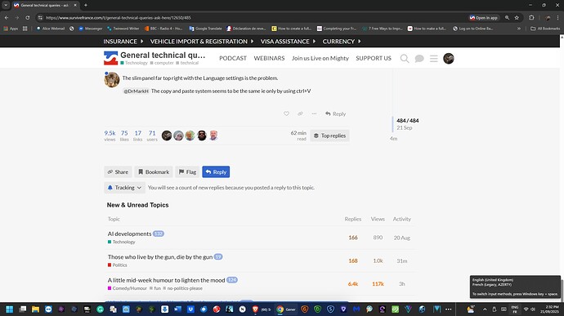Expand the VEHICLE IMPORT & REGISTRATION menu
Image resolution: width=564 pixels, height=316 pixels.
202,42
